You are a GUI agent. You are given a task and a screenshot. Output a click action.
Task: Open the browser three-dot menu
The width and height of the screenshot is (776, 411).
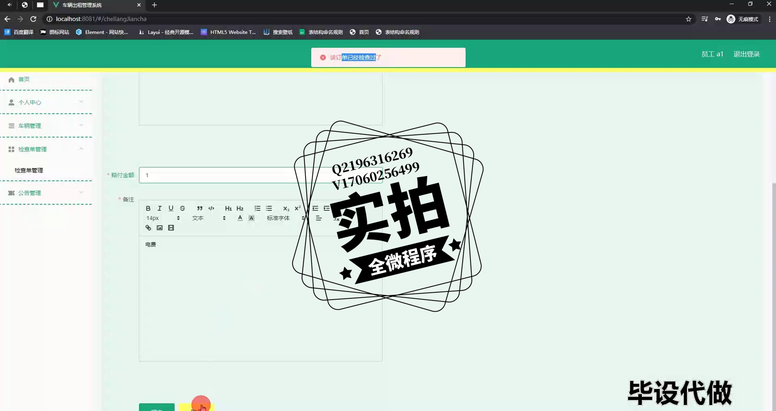pos(770,19)
